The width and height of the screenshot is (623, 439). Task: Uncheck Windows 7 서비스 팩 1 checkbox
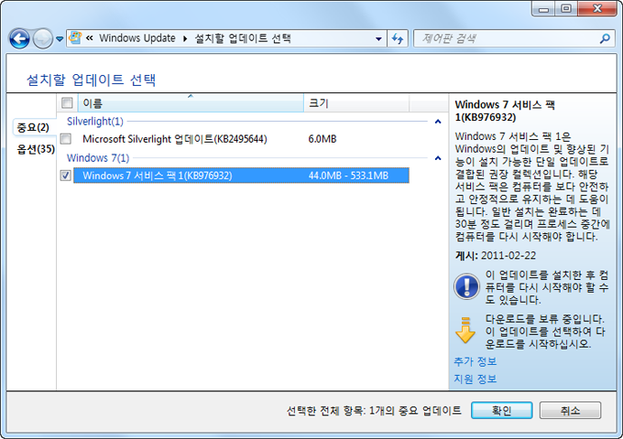(x=66, y=176)
